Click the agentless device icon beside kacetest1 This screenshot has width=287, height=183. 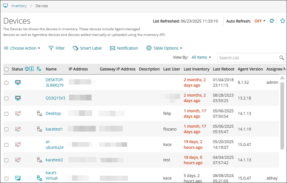tap(40, 129)
